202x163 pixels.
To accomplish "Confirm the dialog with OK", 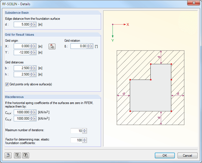I will pyautogui.click(x=165, y=156).
